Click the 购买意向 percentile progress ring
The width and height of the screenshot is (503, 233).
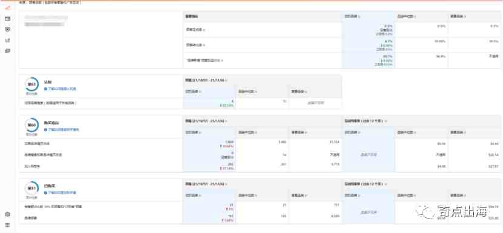pyautogui.click(x=32, y=125)
